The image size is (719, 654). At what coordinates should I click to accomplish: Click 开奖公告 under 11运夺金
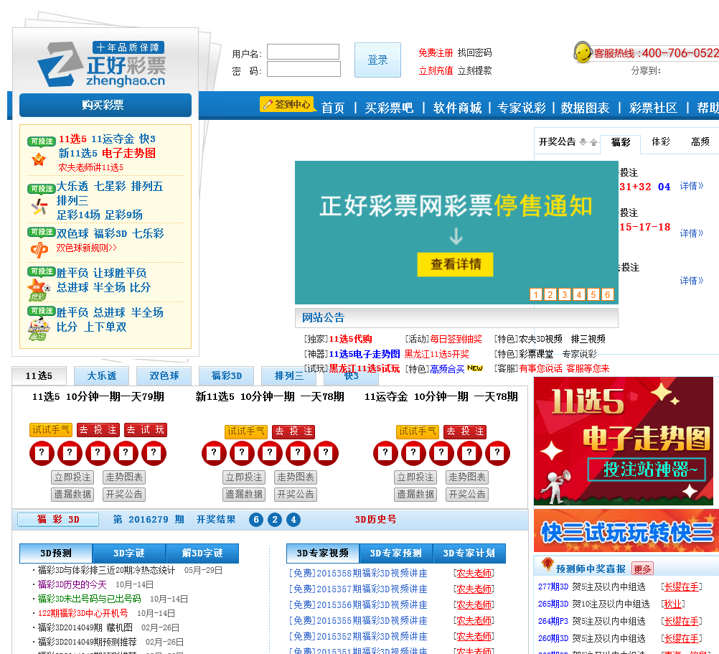[467, 495]
